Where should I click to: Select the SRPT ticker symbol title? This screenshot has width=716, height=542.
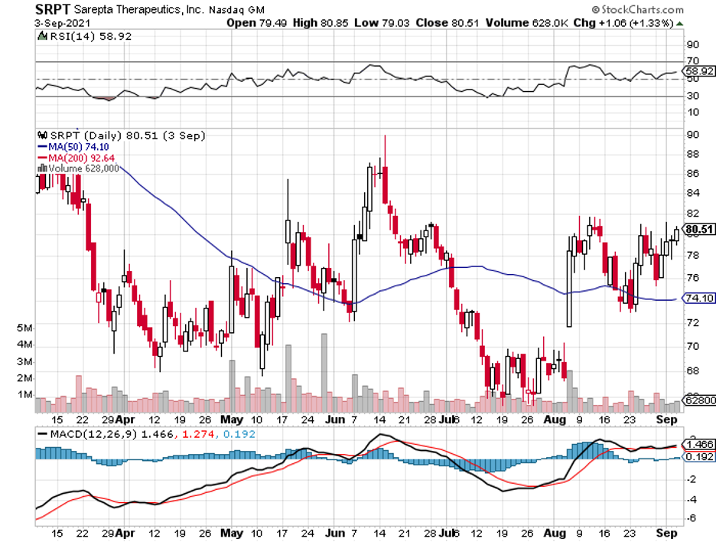coord(53,9)
